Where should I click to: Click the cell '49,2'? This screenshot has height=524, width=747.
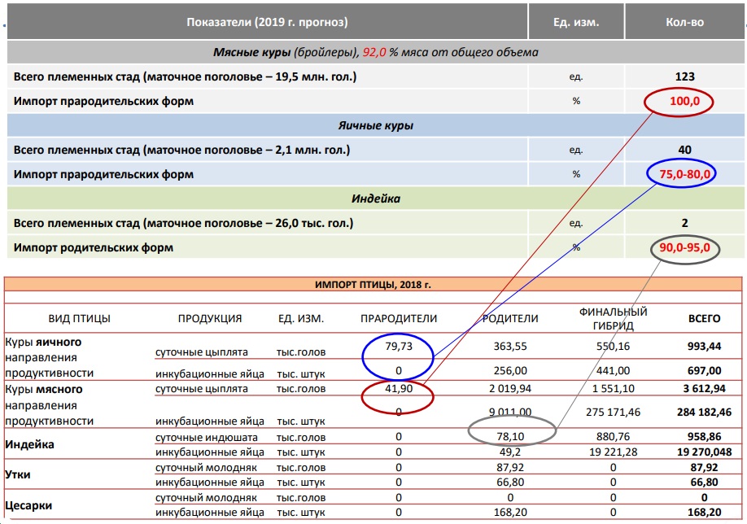510,452
